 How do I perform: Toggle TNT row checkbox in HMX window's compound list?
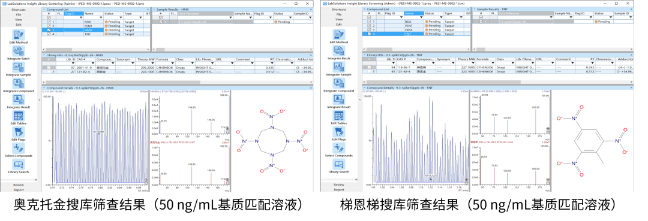[49, 34]
